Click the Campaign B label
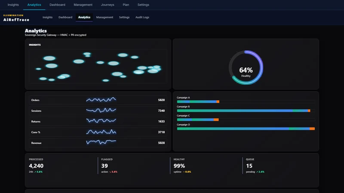344x193 pixels. 183,106
